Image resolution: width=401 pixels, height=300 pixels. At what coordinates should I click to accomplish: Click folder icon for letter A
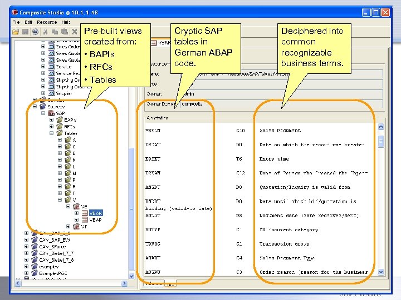coord(68,139)
